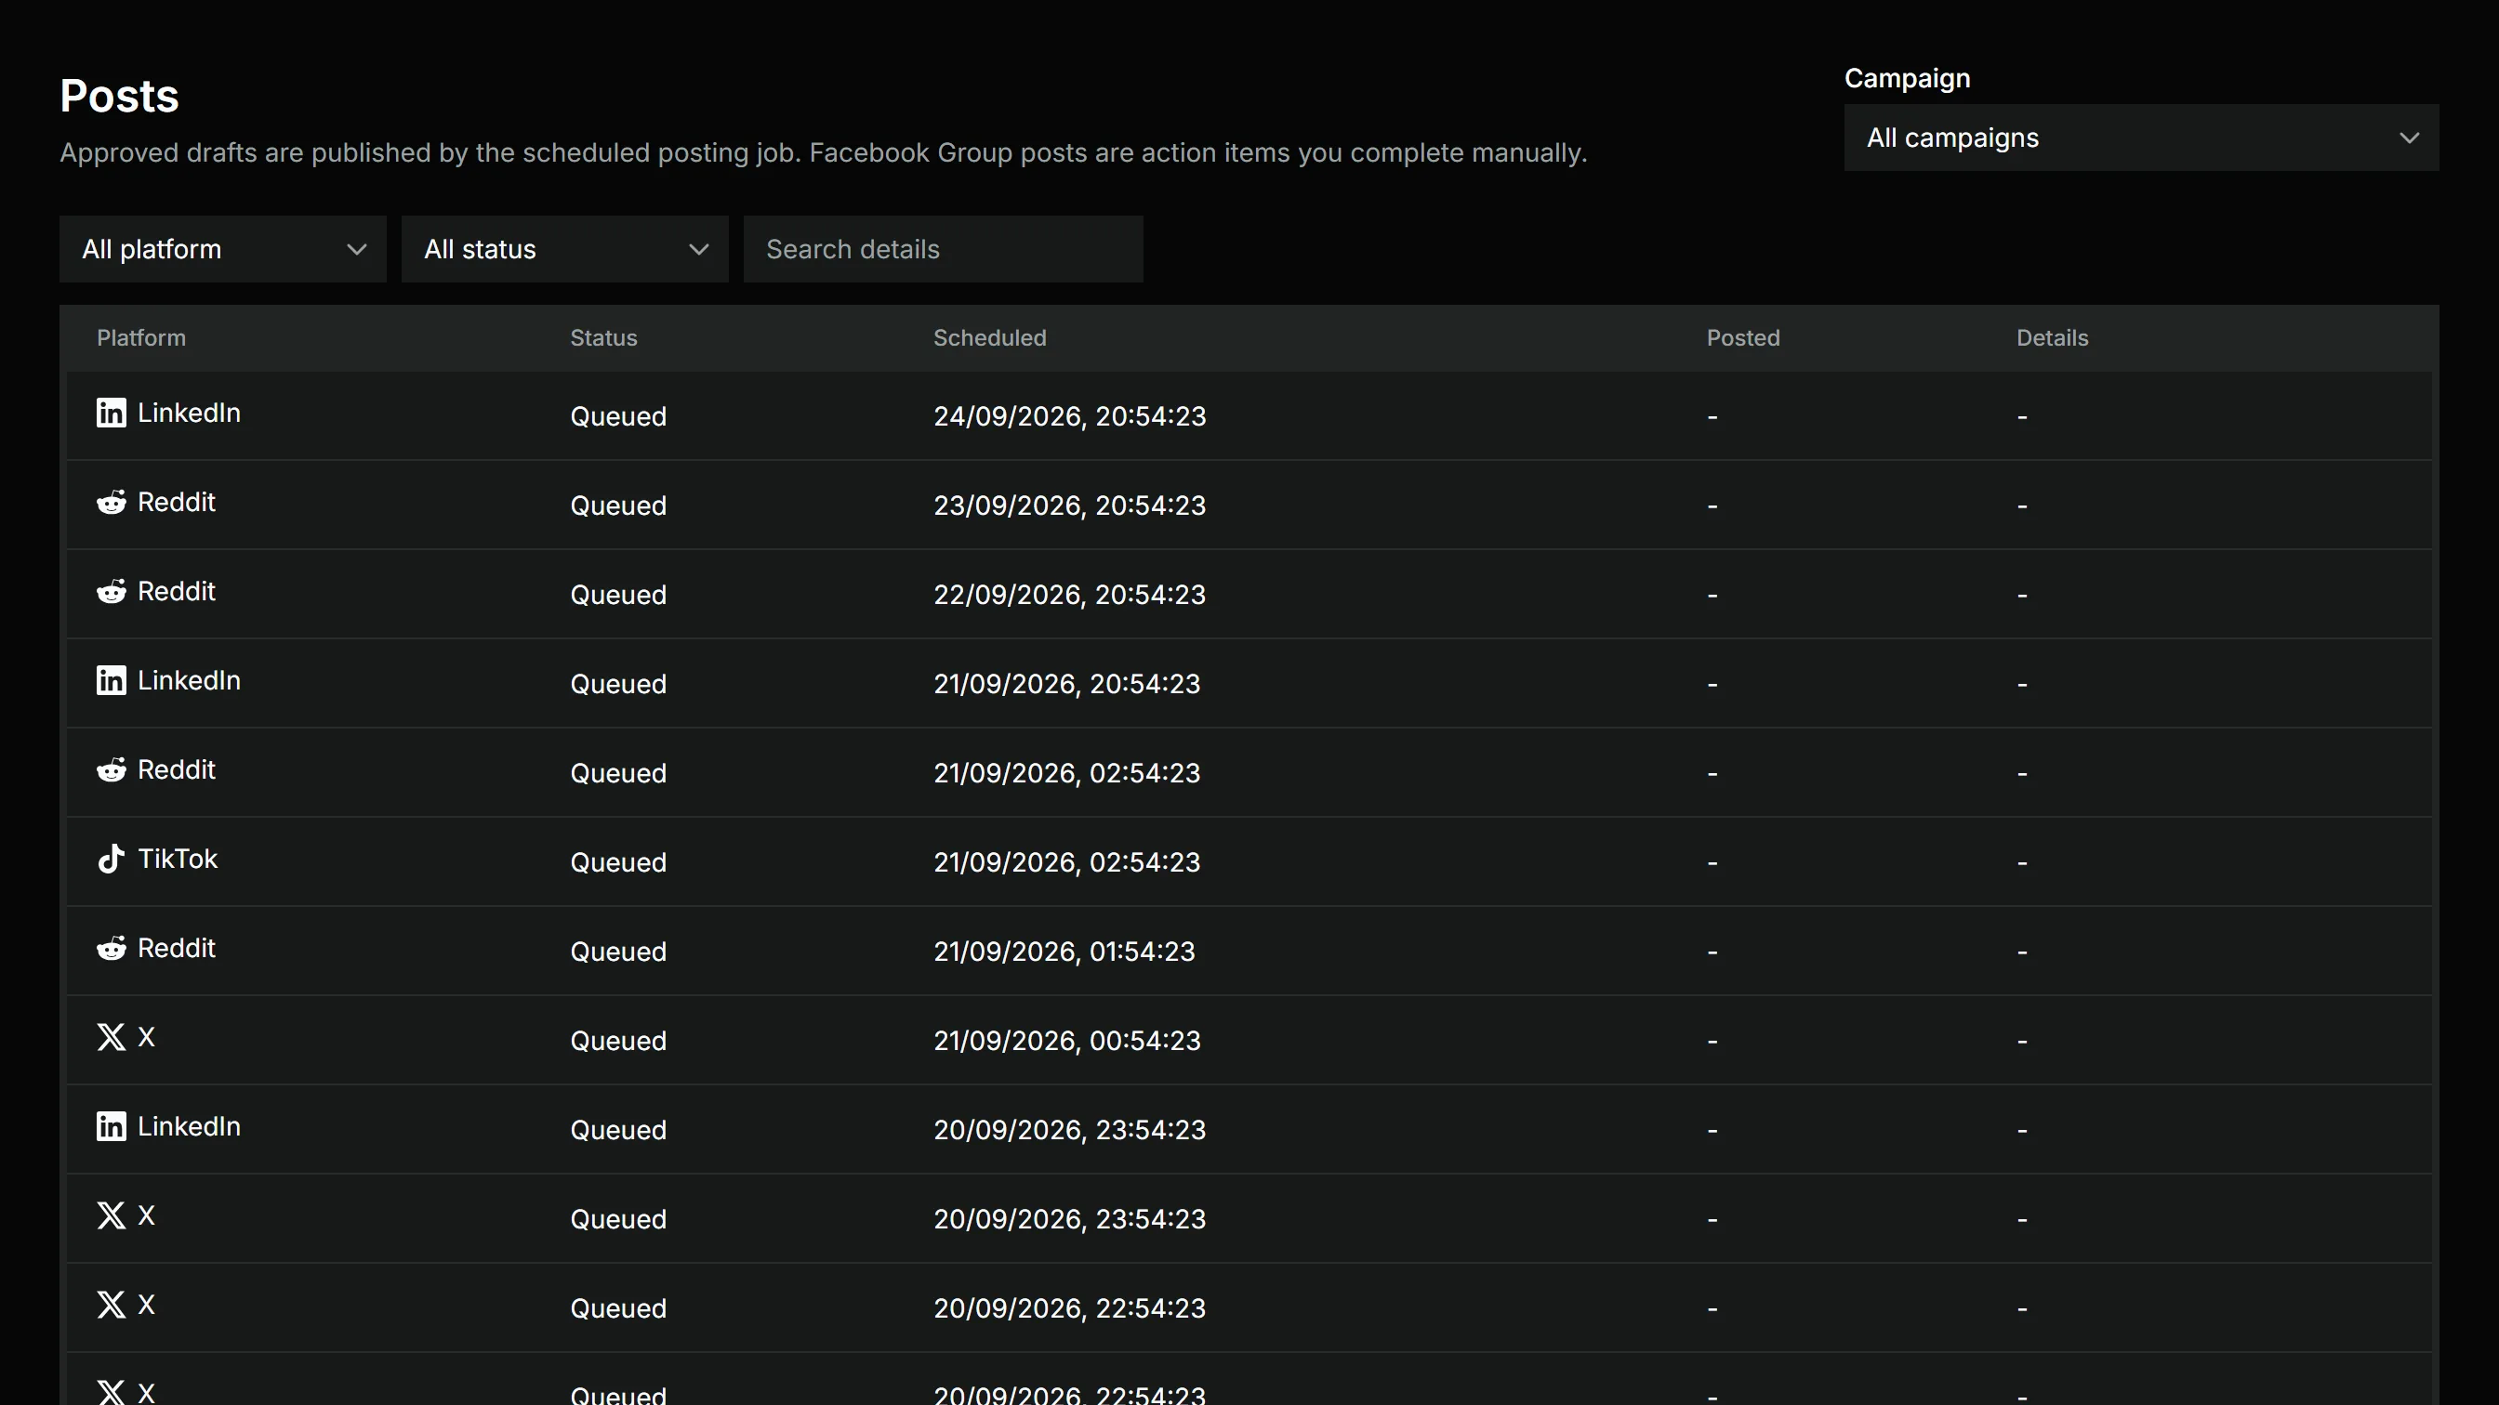Select scheduled time 24/09/2026, 20:54:23
This screenshot has width=2499, height=1405.
(1070, 417)
